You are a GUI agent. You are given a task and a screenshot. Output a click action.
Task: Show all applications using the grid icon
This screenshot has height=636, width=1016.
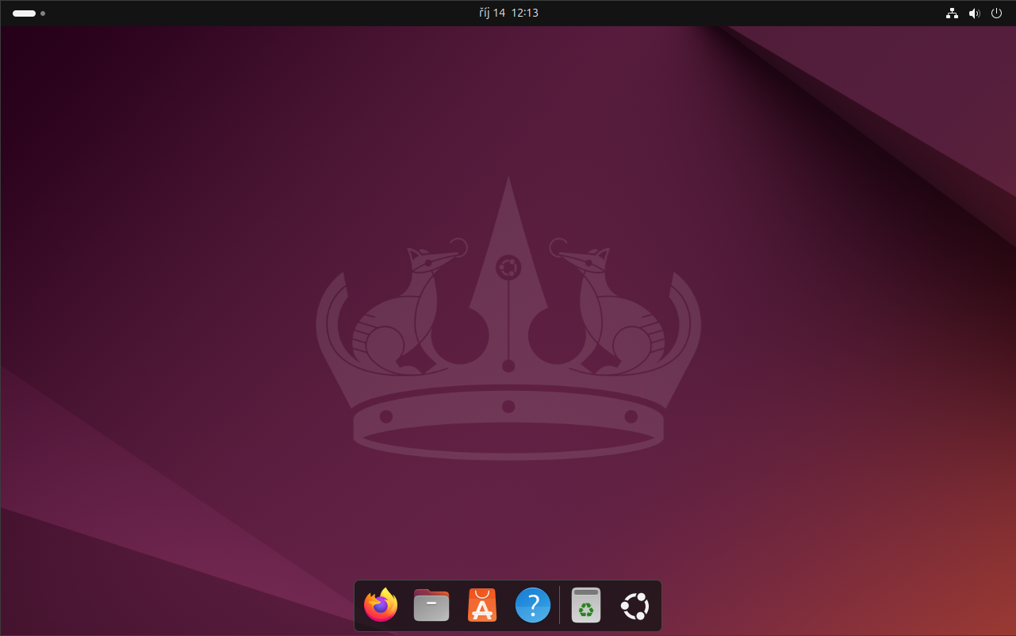coord(634,605)
